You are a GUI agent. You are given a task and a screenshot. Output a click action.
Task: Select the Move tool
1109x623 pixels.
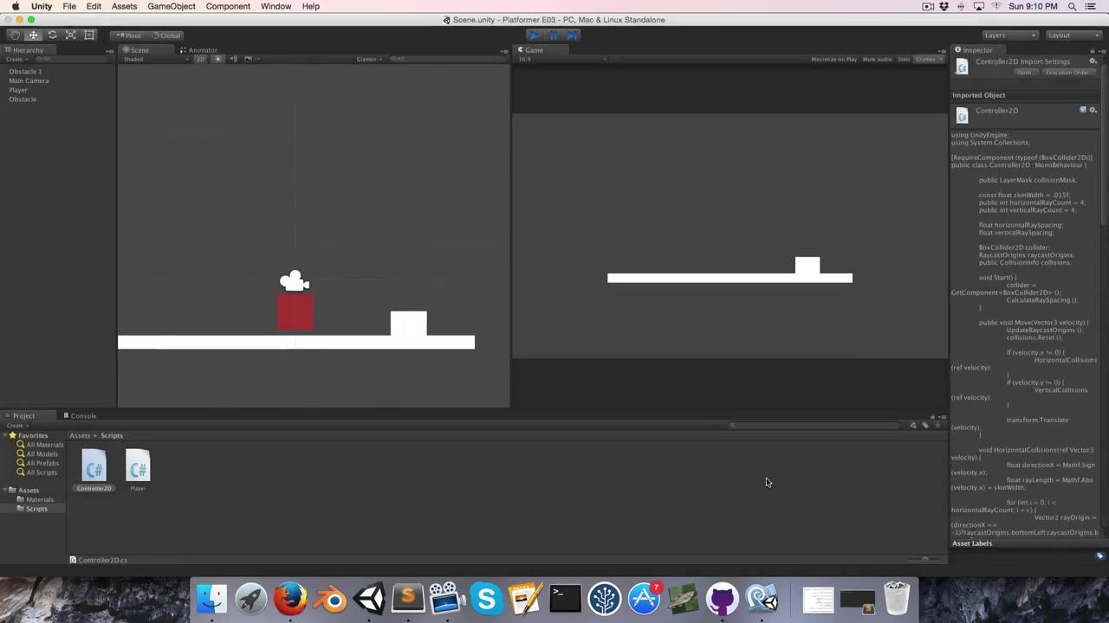click(x=33, y=35)
